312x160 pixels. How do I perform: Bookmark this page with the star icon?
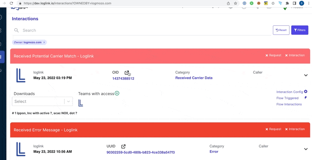pos(236,3)
